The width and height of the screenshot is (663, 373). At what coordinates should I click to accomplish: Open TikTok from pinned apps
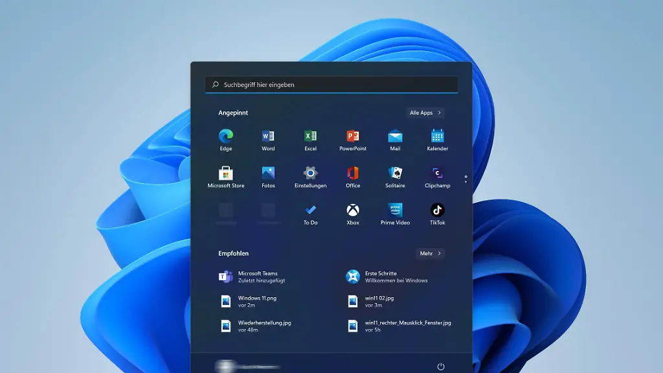tap(437, 211)
